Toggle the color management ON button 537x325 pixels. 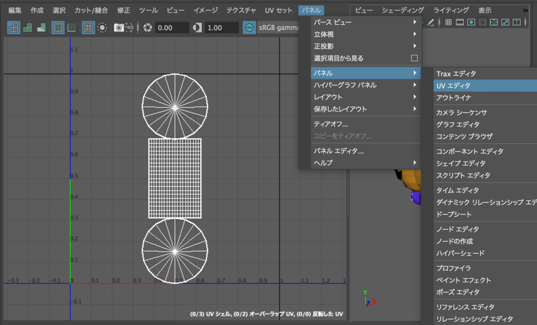click(249, 27)
